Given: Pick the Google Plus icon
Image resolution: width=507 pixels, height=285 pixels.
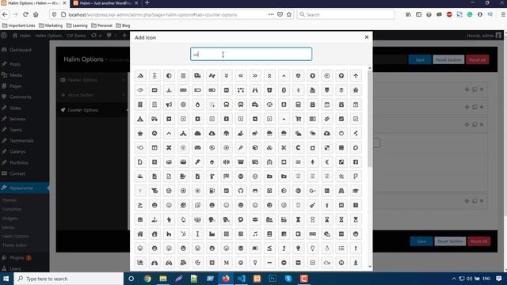Looking at the screenshot, I should click(313, 191).
